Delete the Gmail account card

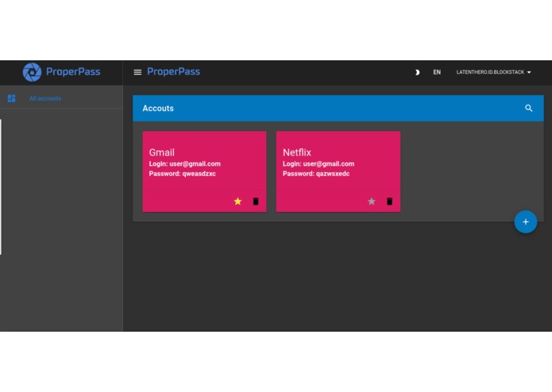coord(256,202)
